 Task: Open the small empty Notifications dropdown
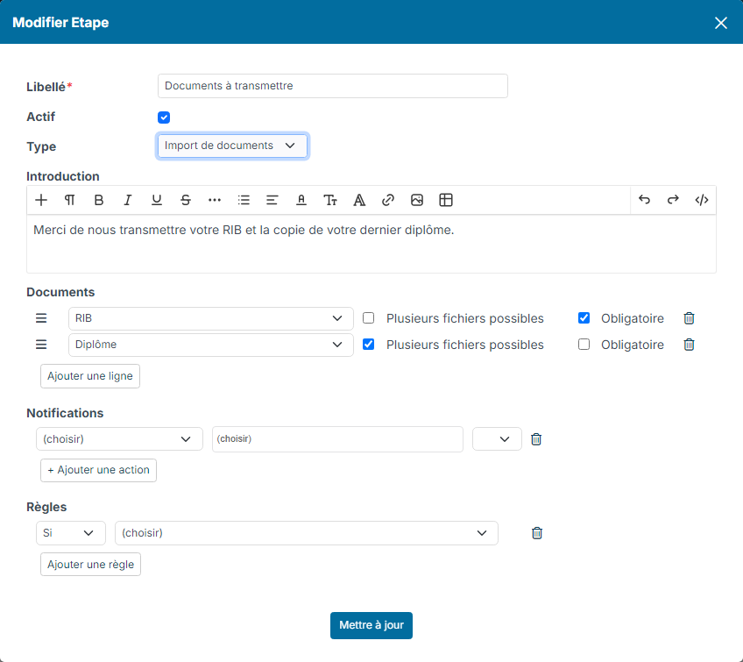pos(497,439)
